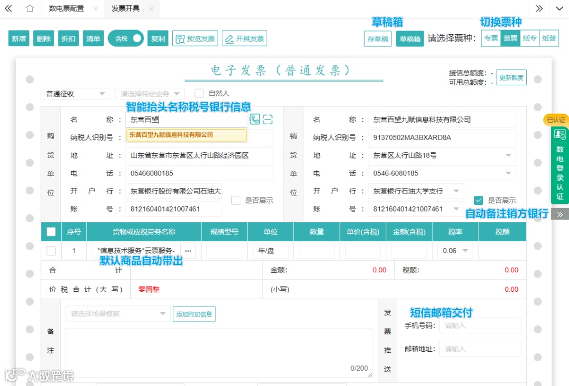569x386 pixels.
Task: Click 预览发票 preview button
Action: coord(195,38)
